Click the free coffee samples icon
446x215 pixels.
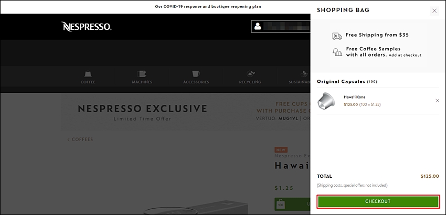coord(337,52)
